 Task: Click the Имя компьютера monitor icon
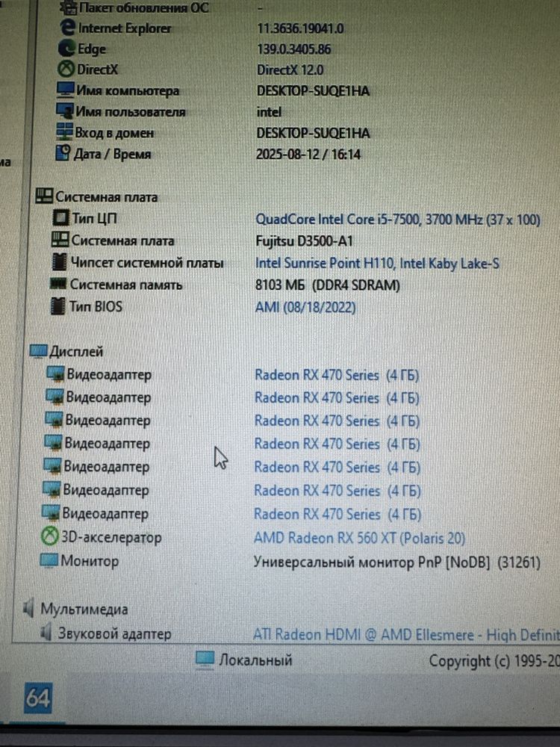[65, 90]
